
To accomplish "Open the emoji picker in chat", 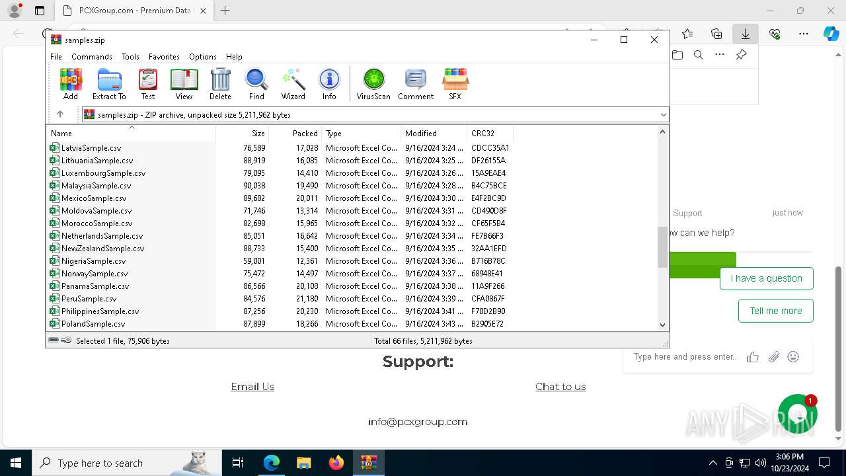I will click(x=793, y=357).
